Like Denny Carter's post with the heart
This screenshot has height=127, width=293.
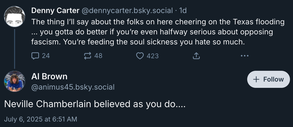[140, 55]
